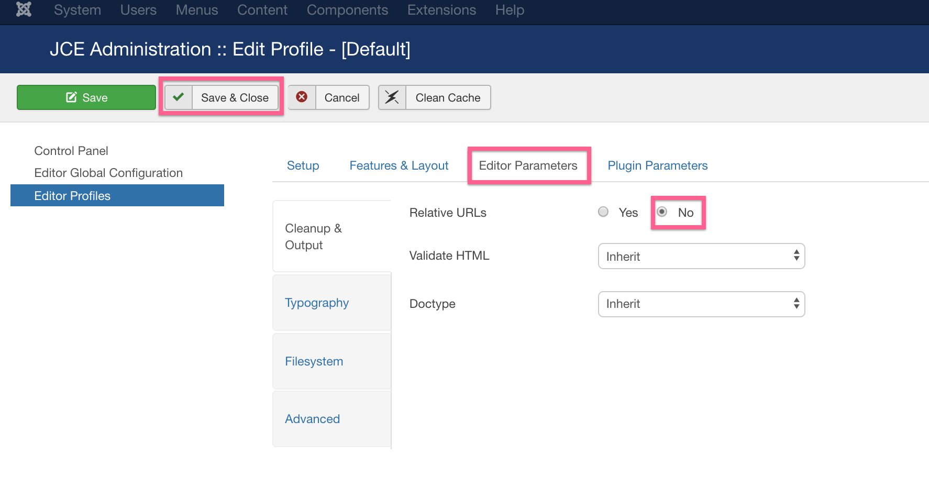The height and width of the screenshot is (488, 929).
Task: Open the Advanced section
Action: (332, 419)
